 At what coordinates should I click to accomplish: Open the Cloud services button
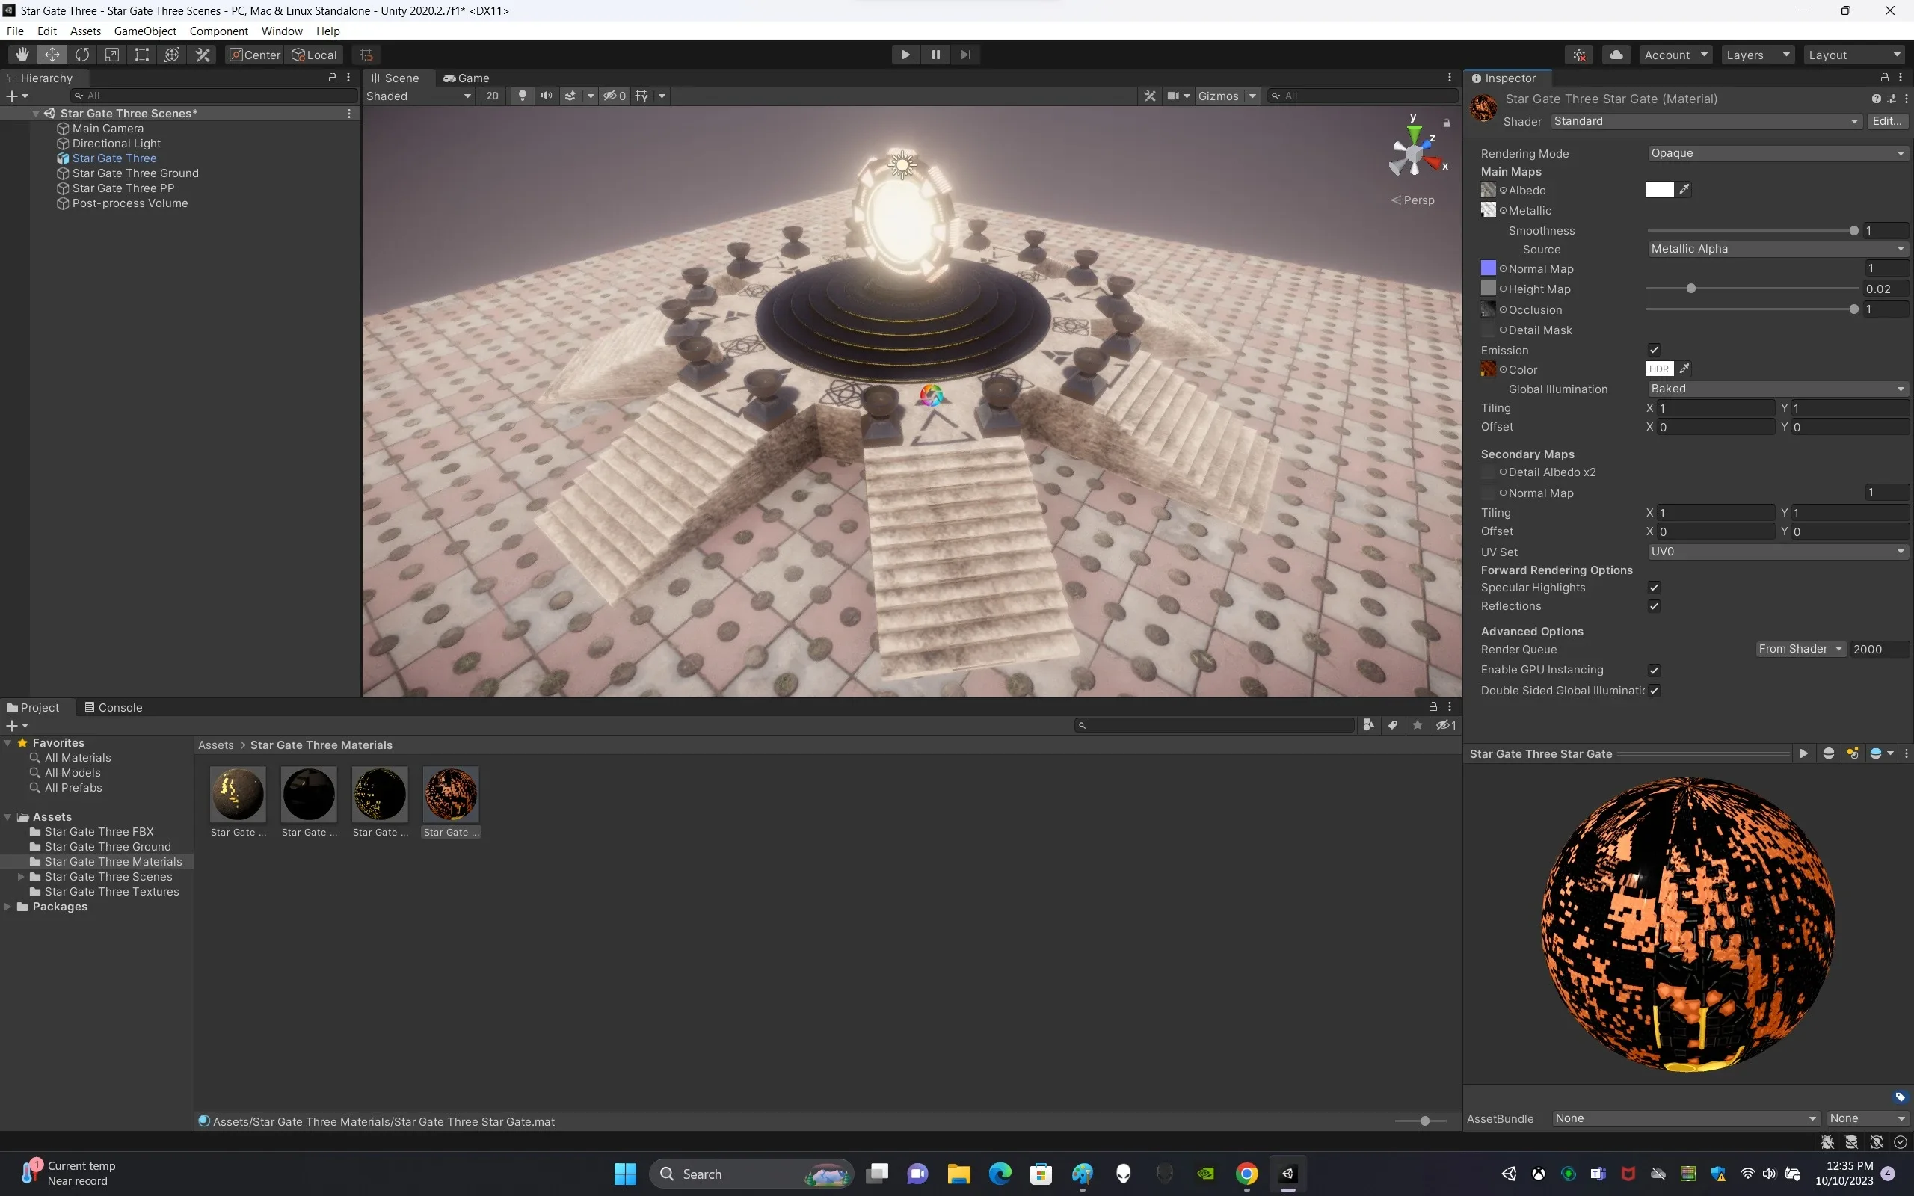1616,55
